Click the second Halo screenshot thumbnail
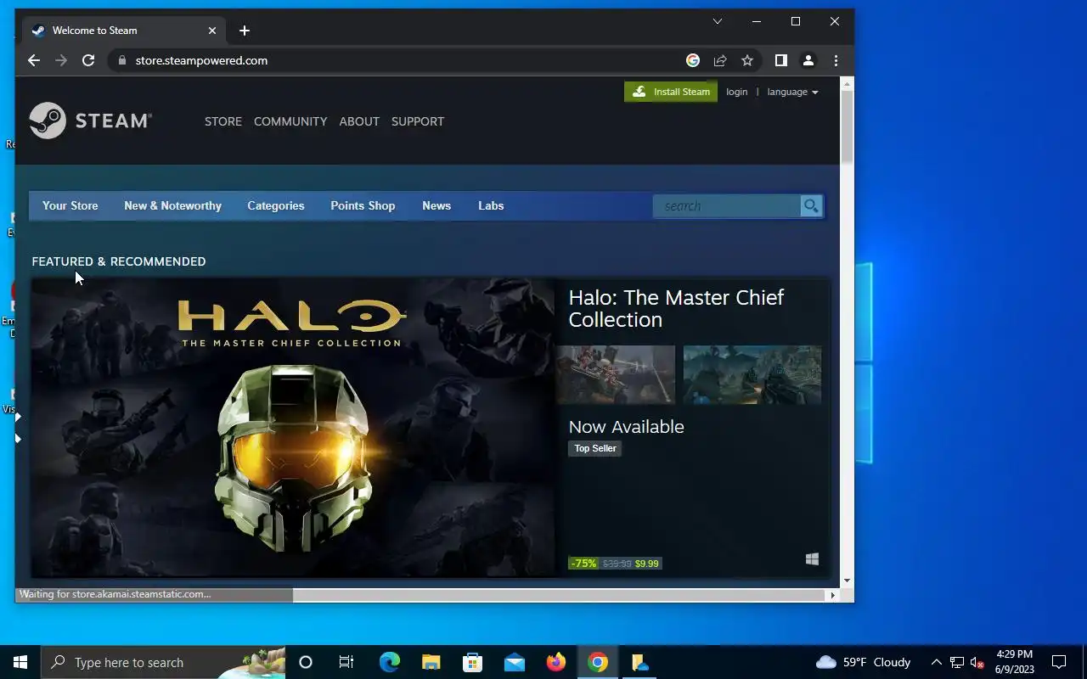This screenshot has width=1087, height=679. click(x=752, y=374)
